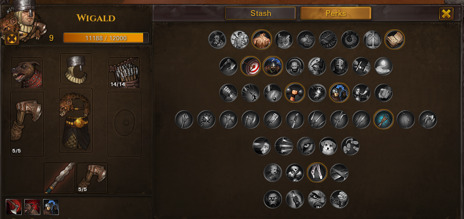
Task: Select the puppy dog perk icon
Action: click(x=328, y=146)
